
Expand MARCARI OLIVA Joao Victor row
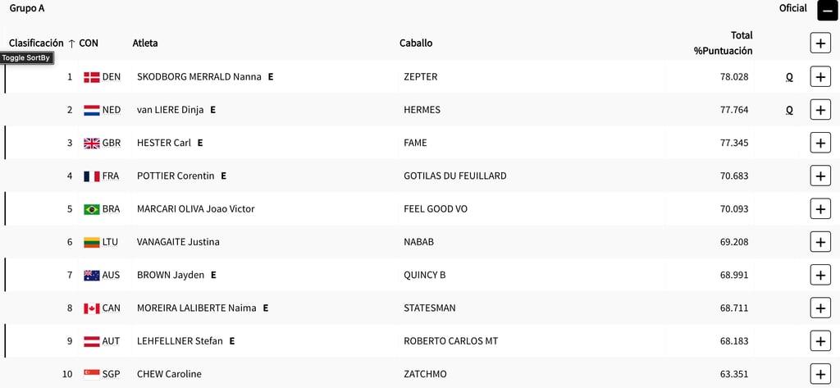tap(820, 208)
